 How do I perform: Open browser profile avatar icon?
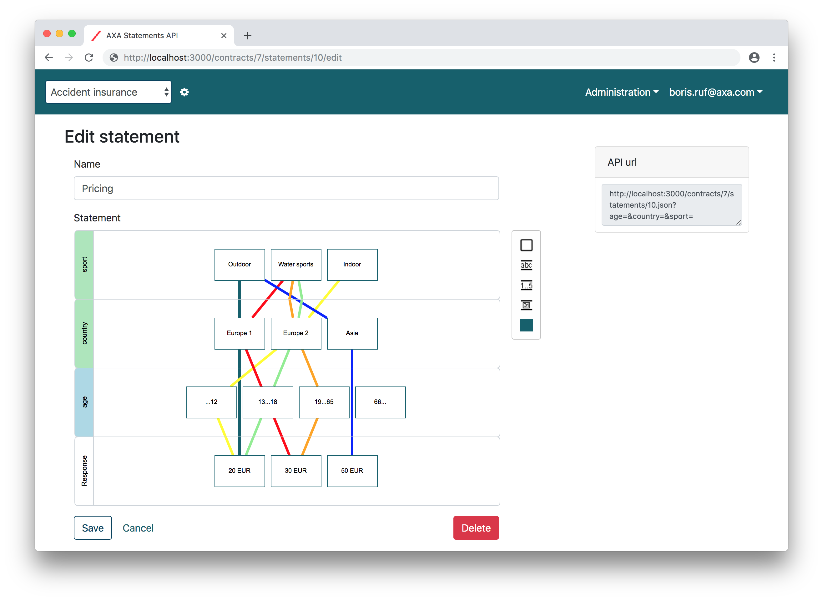[754, 58]
